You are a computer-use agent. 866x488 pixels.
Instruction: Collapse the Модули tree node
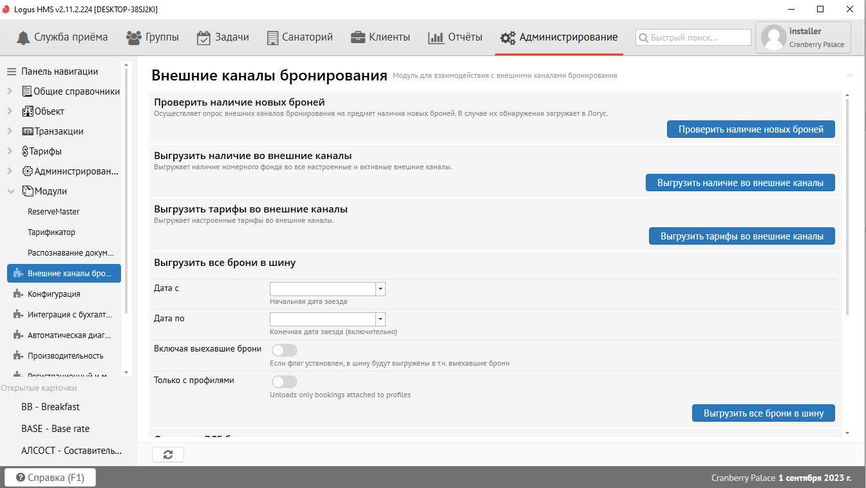click(x=10, y=191)
